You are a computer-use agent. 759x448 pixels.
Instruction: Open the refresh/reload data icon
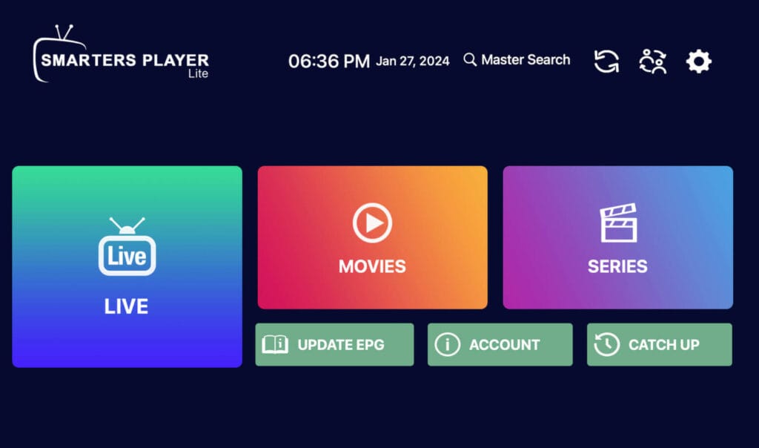[x=606, y=61]
